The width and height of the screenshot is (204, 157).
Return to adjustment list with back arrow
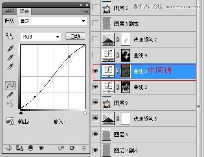[x=9, y=148]
